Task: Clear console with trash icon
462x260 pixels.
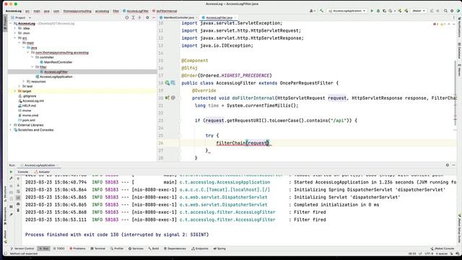Action: (x=18, y=210)
